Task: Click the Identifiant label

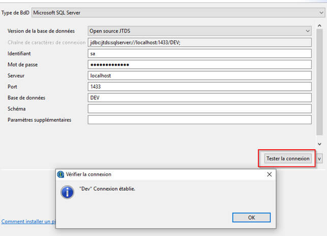Action: tap(19, 53)
